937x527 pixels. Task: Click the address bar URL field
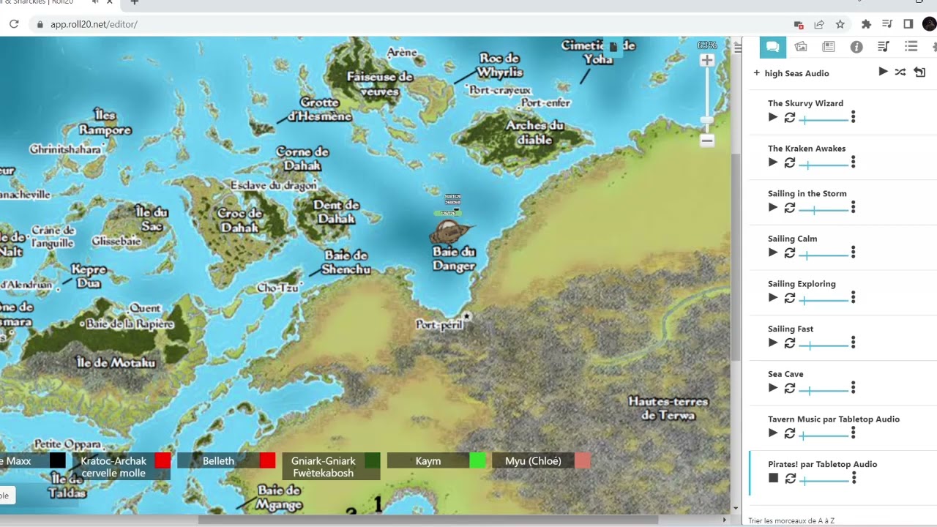(x=410, y=24)
